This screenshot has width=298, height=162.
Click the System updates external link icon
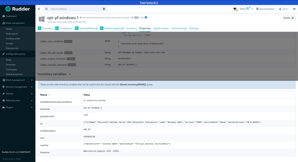click(123, 28)
